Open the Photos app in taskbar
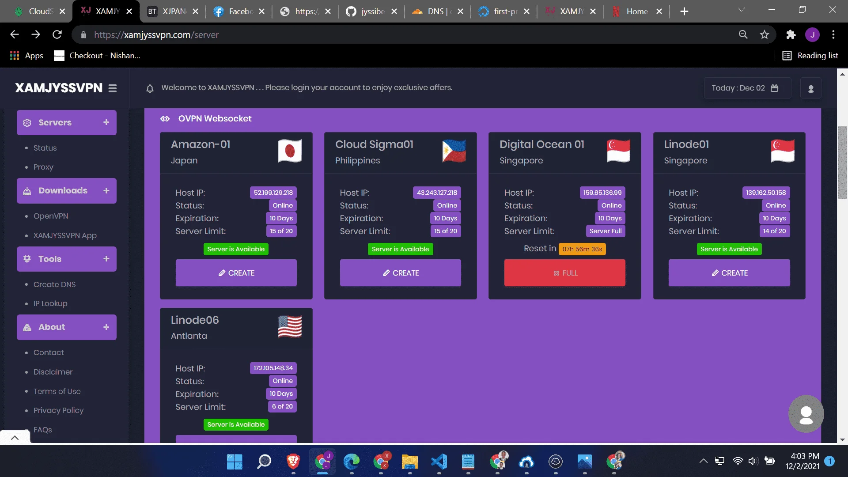This screenshot has height=477, width=848. pyautogui.click(x=585, y=462)
